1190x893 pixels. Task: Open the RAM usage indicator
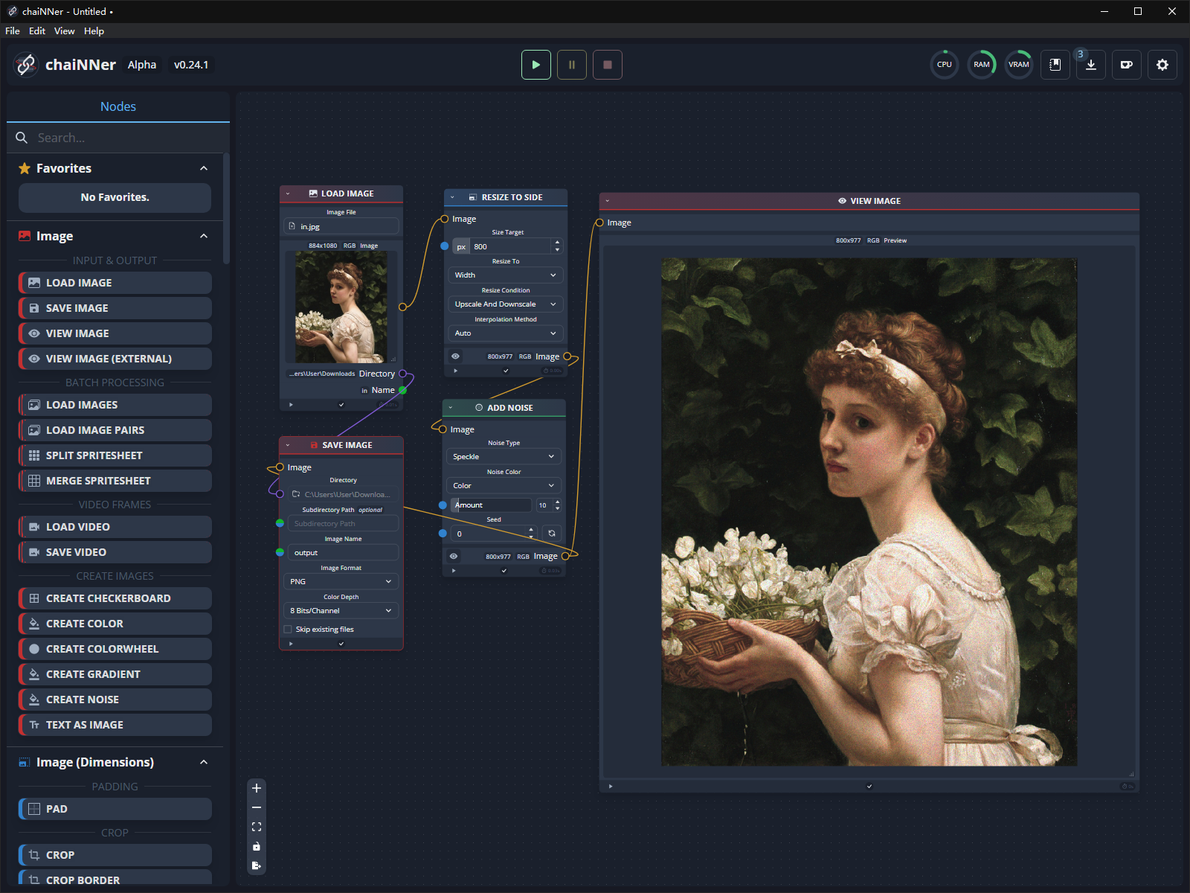point(982,65)
